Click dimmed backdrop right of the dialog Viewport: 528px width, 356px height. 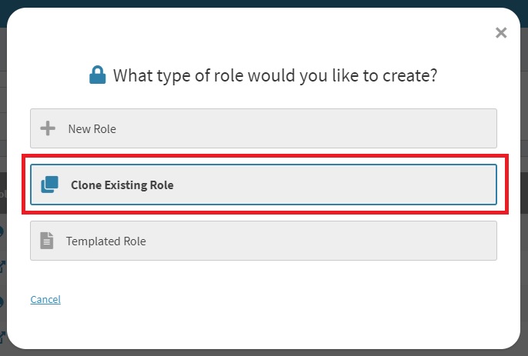523,192
